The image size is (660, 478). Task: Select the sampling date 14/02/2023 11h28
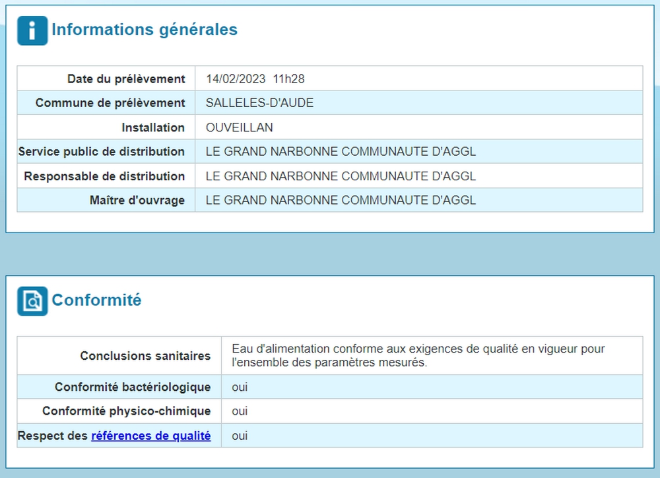pyautogui.click(x=255, y=79)
